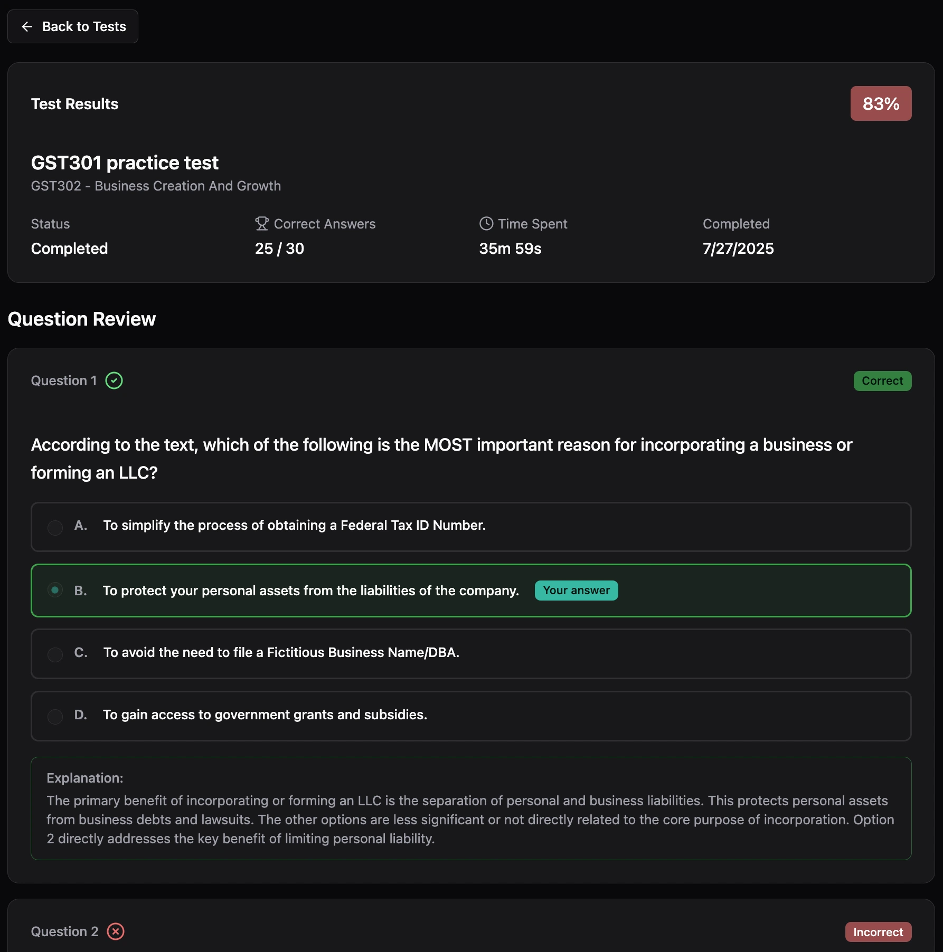943x952 pixels.
Task: Click the trophy icon beside Correct Answers
Action: click(262, 224)
